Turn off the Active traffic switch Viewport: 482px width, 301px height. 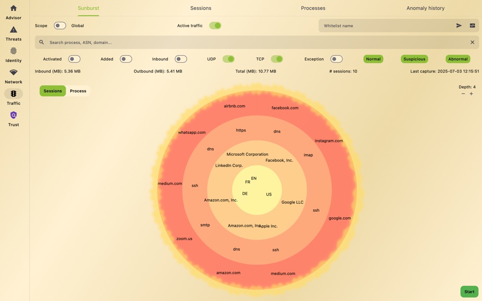[x=215, y=26]
